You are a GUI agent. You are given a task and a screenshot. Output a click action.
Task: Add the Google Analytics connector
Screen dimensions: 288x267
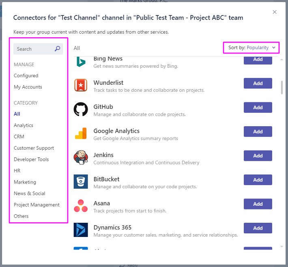coord(258,131)
